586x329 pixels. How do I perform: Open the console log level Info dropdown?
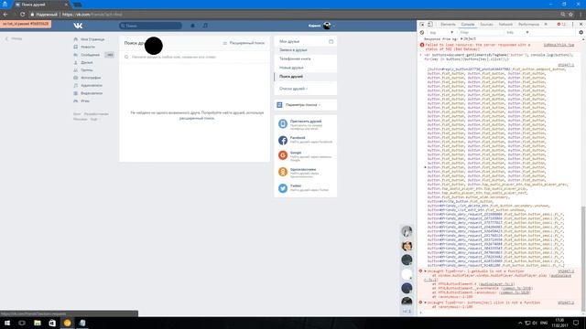click(517, 33)
